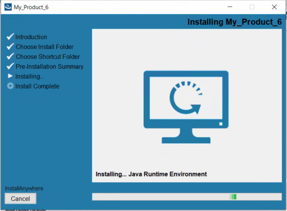The width and height of the screenshot is (287, 211).
Task: Select the Choose Shortcut Folder step label
Action: point(47,57)
